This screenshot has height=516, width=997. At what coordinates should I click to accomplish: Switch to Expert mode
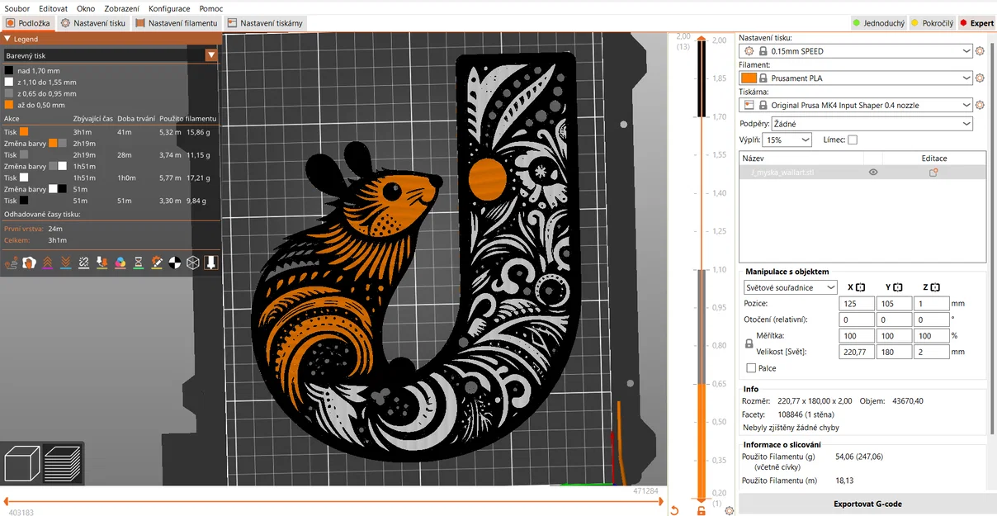coord(976,23)
